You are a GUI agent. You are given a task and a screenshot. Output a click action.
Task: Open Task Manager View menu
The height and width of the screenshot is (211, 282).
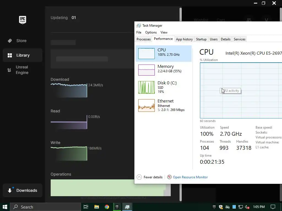[164, 32]
